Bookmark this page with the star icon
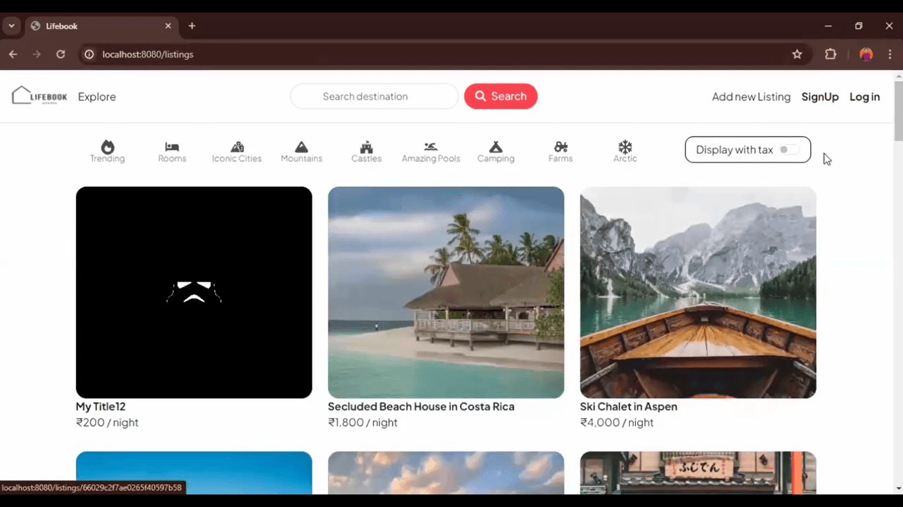The image size is (903, 507). pyautogui.click(x=797, y=54)
